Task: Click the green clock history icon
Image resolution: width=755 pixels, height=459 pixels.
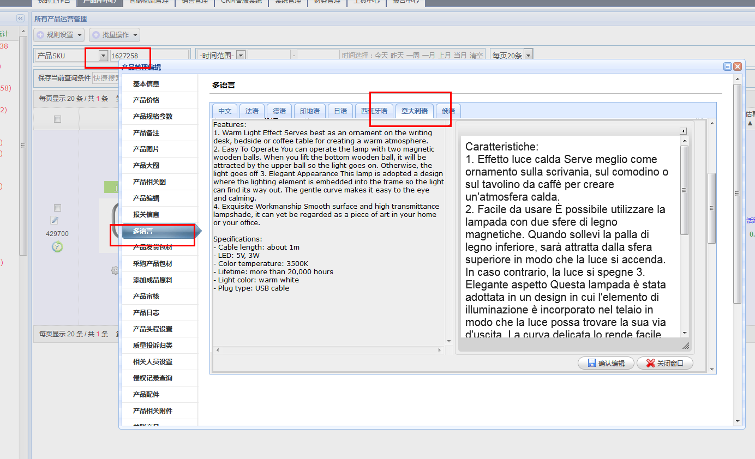Action: [x=57, y=246]
